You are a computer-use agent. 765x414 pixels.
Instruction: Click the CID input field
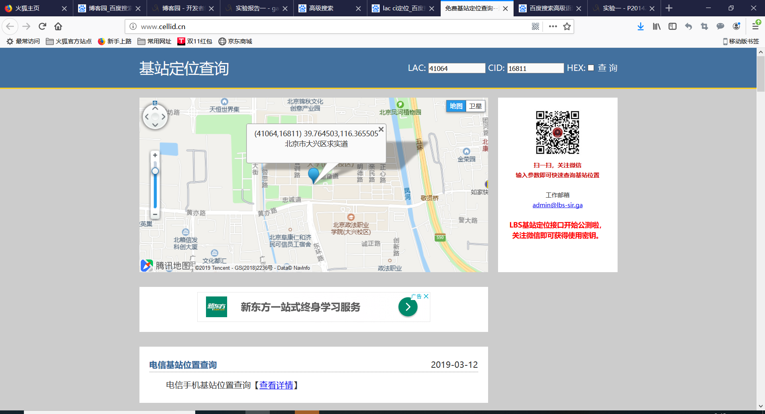tap(535, 68)
